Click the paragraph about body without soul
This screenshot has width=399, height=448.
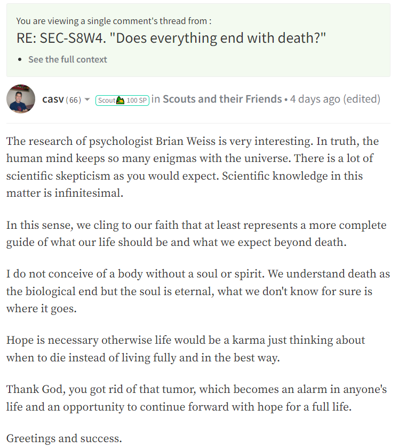click(x=198, y=291)
